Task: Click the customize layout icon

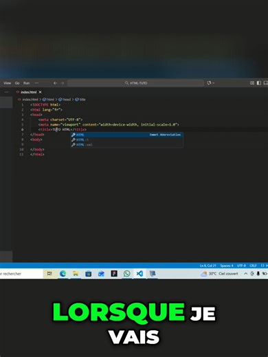Action: coord(252,83)
